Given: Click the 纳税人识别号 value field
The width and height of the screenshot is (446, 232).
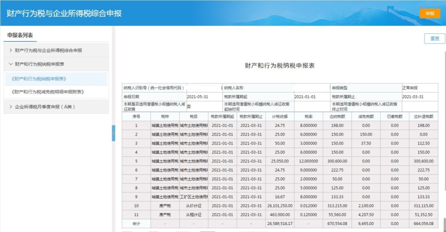Looking at the screenshot, I should point(204,88).
